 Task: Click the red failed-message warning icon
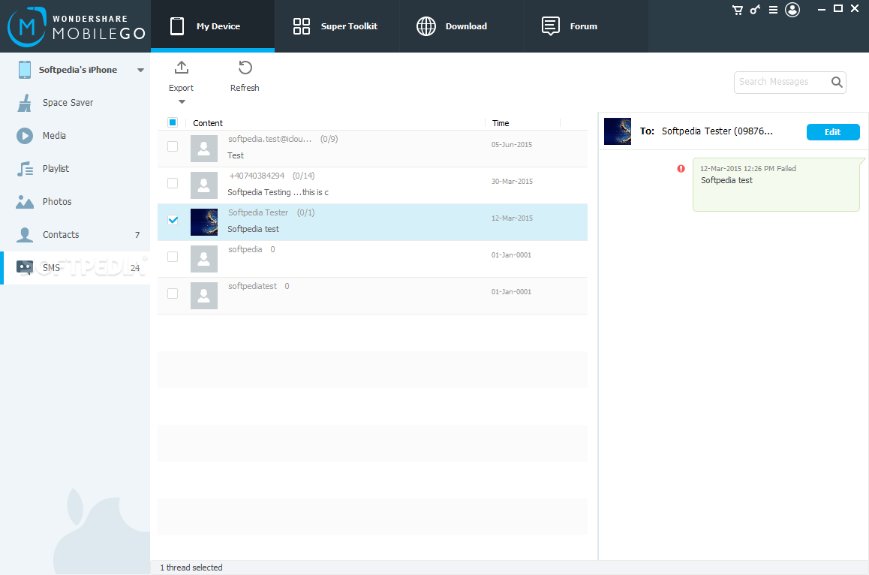click(x=681, y=169)
